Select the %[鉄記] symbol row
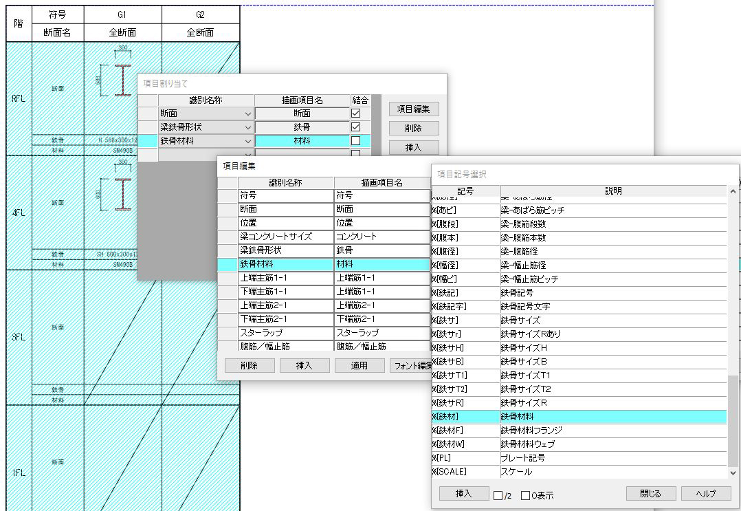Viewport: 741px width, 511px height. 579,292
